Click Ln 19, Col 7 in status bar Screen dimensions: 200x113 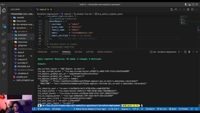(113, 109)
